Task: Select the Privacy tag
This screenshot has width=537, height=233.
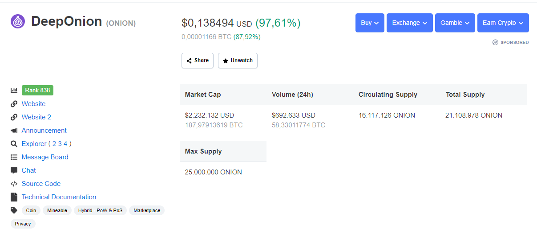Action: pos(23,224)
